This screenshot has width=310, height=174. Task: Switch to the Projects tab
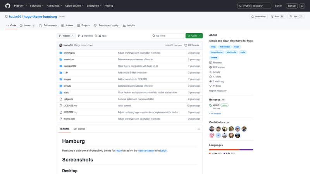83,26
